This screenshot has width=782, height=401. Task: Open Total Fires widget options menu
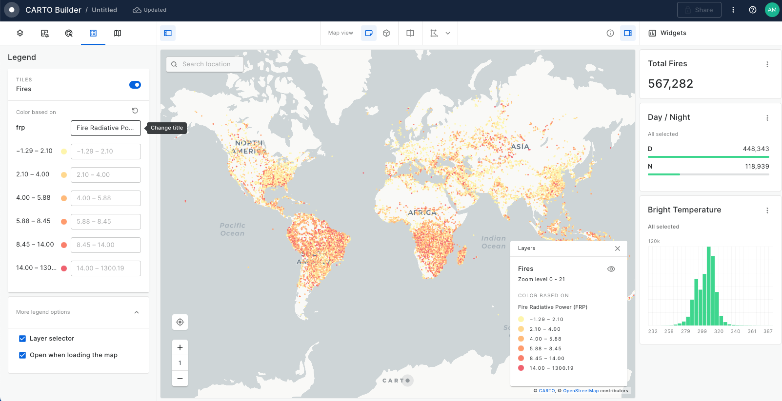[x=767, y=64]
